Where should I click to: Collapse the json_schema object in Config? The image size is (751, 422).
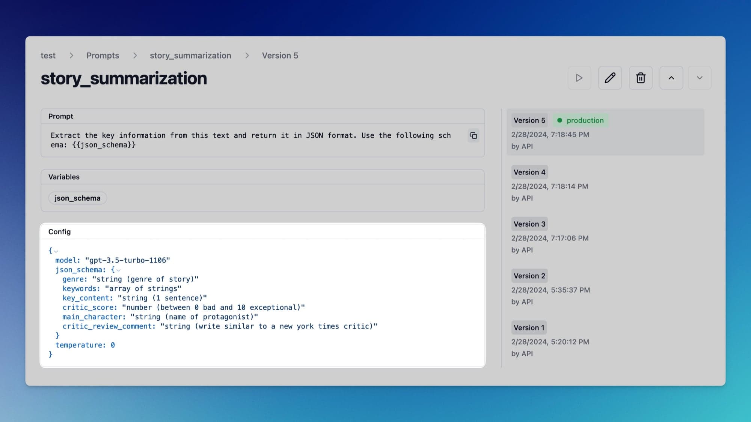[x=119, y=270]
